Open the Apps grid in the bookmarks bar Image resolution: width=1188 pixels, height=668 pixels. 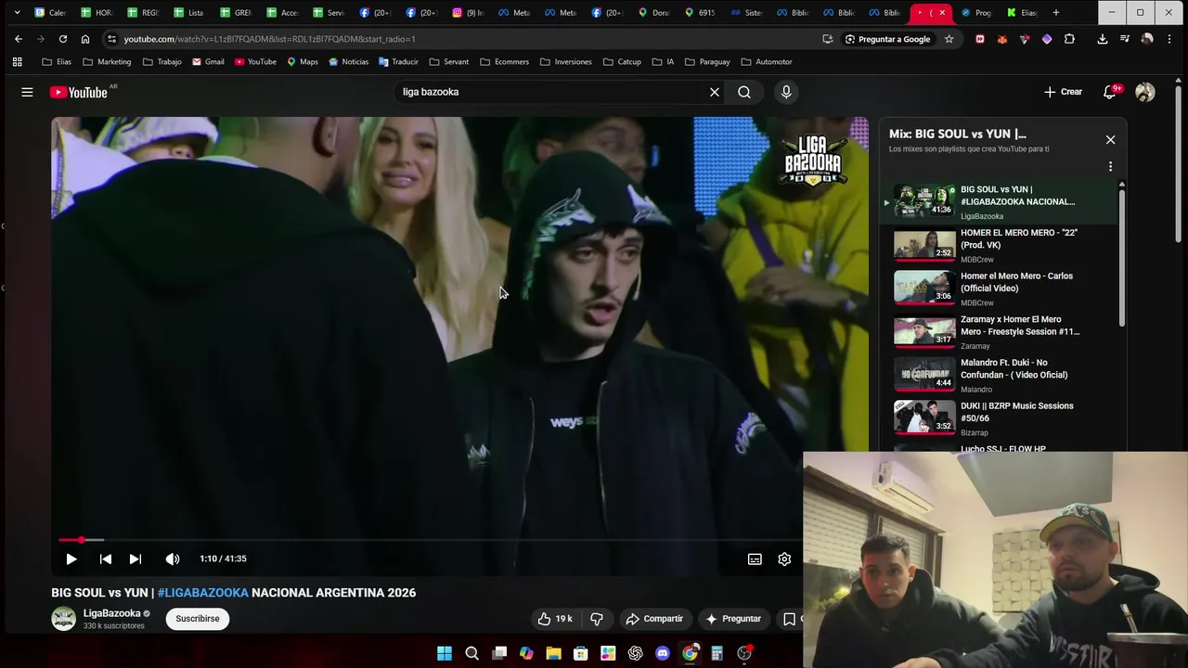pyautogui.click(x=17, y=62)
